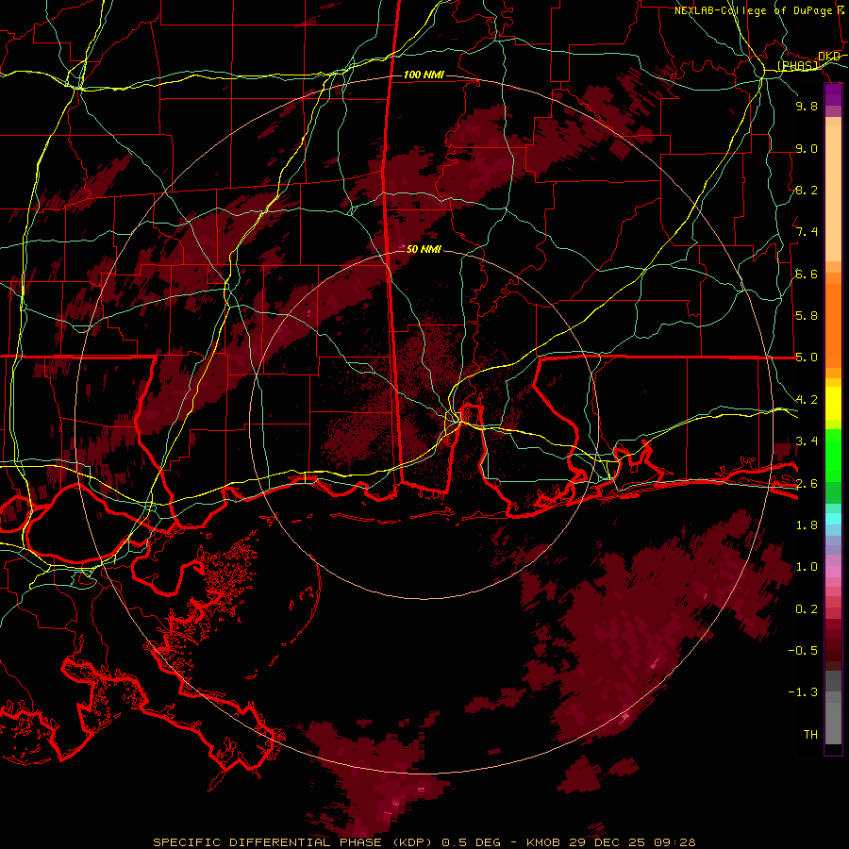Click the 3.4 value on color scale

click(807, 441)
